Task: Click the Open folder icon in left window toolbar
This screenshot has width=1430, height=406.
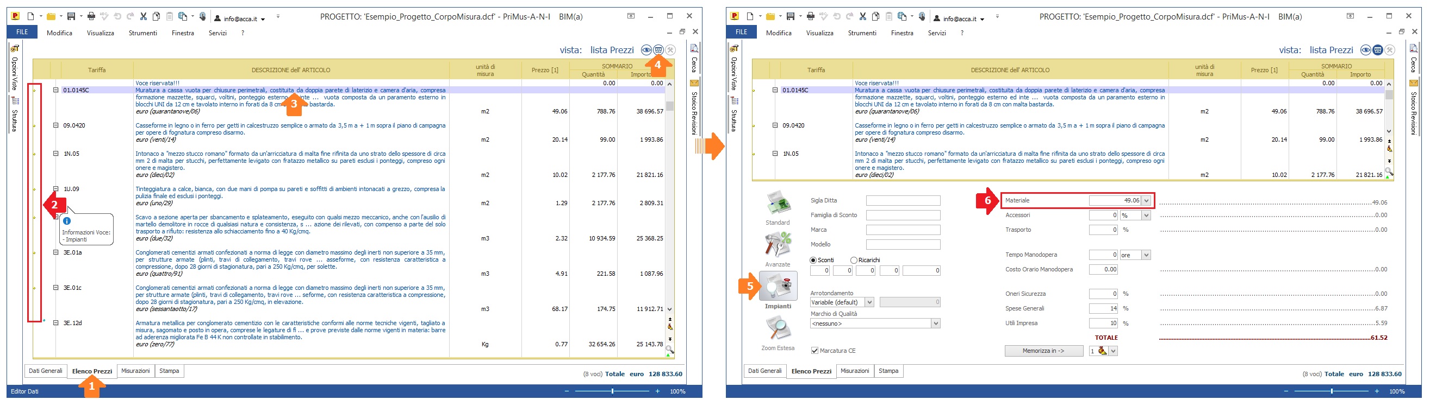Action: pyautogui.click(x=51, y=17)
